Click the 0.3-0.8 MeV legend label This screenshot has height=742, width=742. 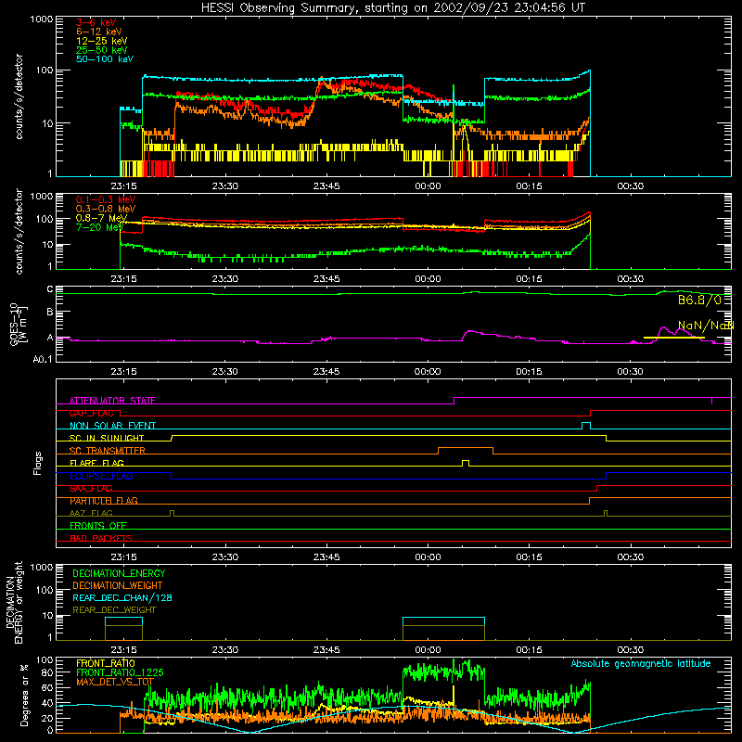(x=106, y=209)
